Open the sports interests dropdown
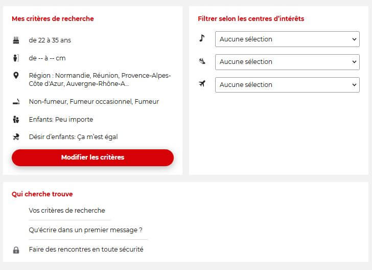The height and width of the screenshot is (270, 372). tap(287, 62)
